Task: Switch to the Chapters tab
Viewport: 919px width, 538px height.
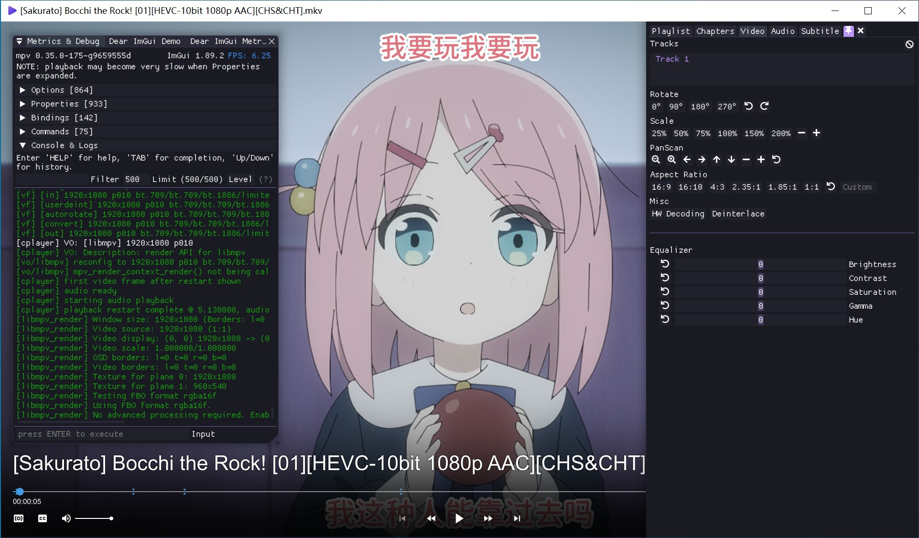Action: (715, 31)
